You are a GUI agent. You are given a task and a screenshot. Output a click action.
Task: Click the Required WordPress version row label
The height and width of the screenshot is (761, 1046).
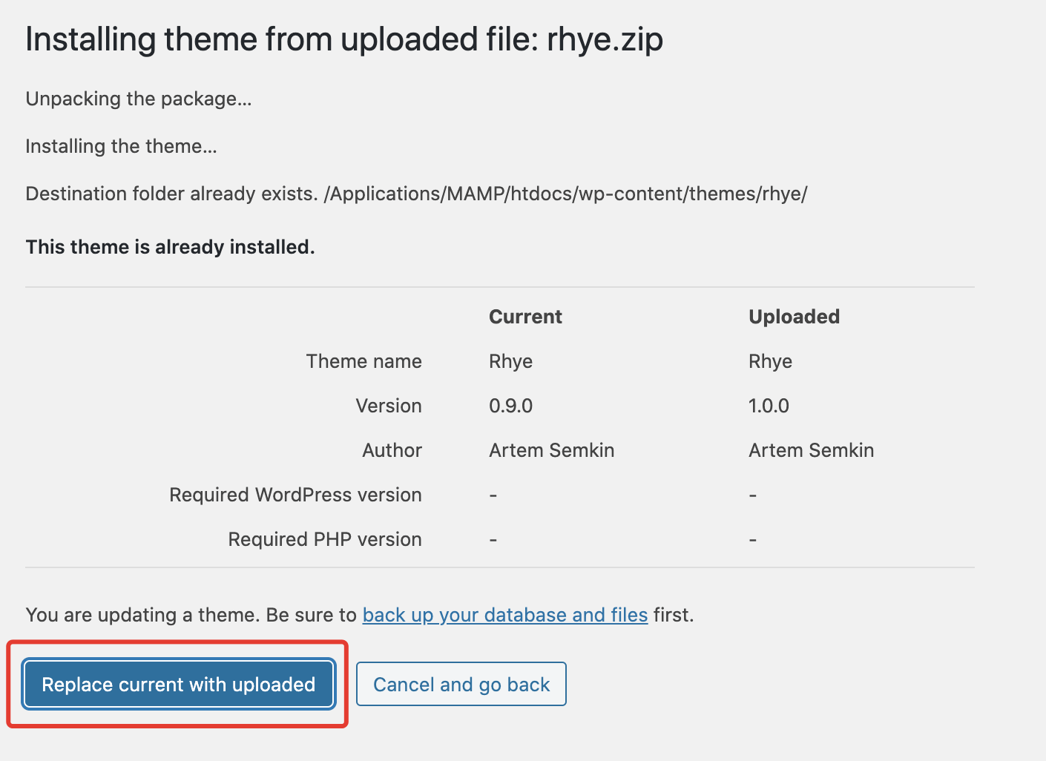295,495
